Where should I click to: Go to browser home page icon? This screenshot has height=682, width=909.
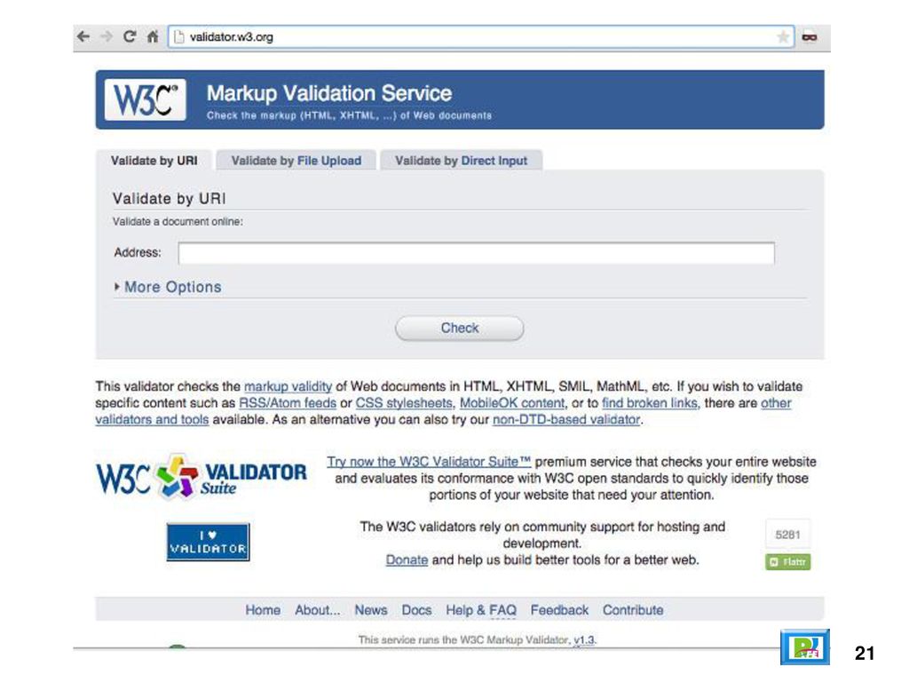153,37
